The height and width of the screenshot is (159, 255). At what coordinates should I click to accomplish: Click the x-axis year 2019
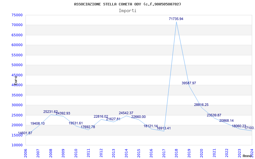coord(189,153)
